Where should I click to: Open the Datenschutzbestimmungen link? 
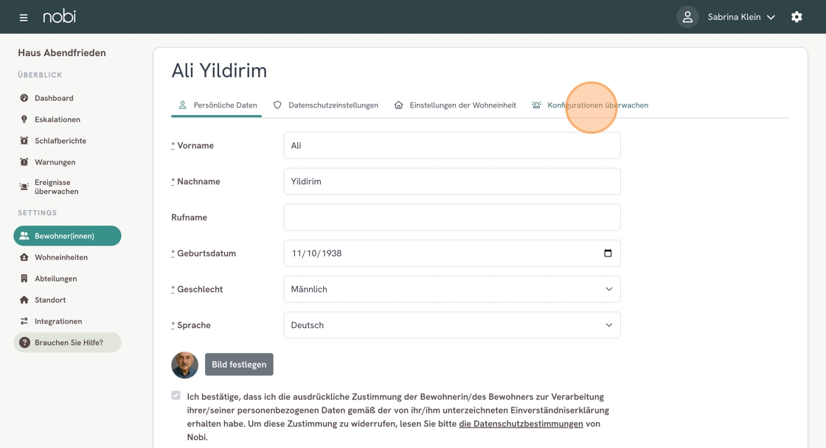(x=521, y=424)
